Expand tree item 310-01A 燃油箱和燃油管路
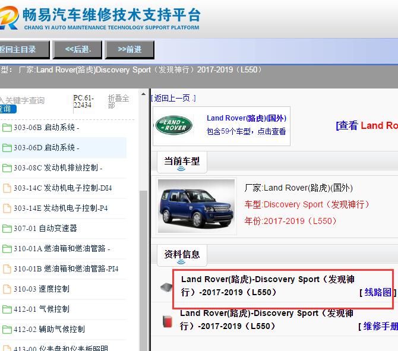 click(62, 249)
